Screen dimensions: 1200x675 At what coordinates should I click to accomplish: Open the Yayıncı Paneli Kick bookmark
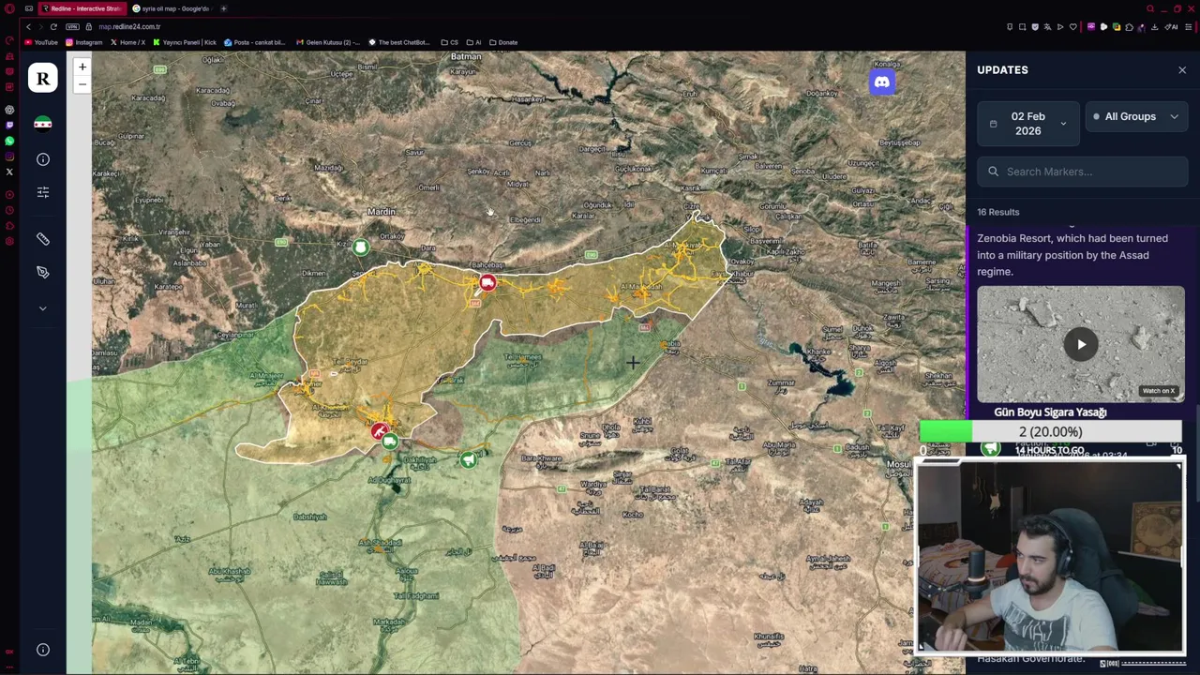[x=186, y=42]
